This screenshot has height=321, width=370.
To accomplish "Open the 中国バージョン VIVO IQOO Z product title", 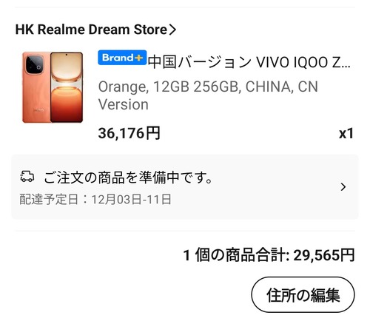I will point(249,62).
